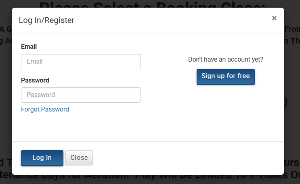Screen dimensions: 300x184
Task: Click the "Don't have an account yet?" text
Action: [226, 59]
